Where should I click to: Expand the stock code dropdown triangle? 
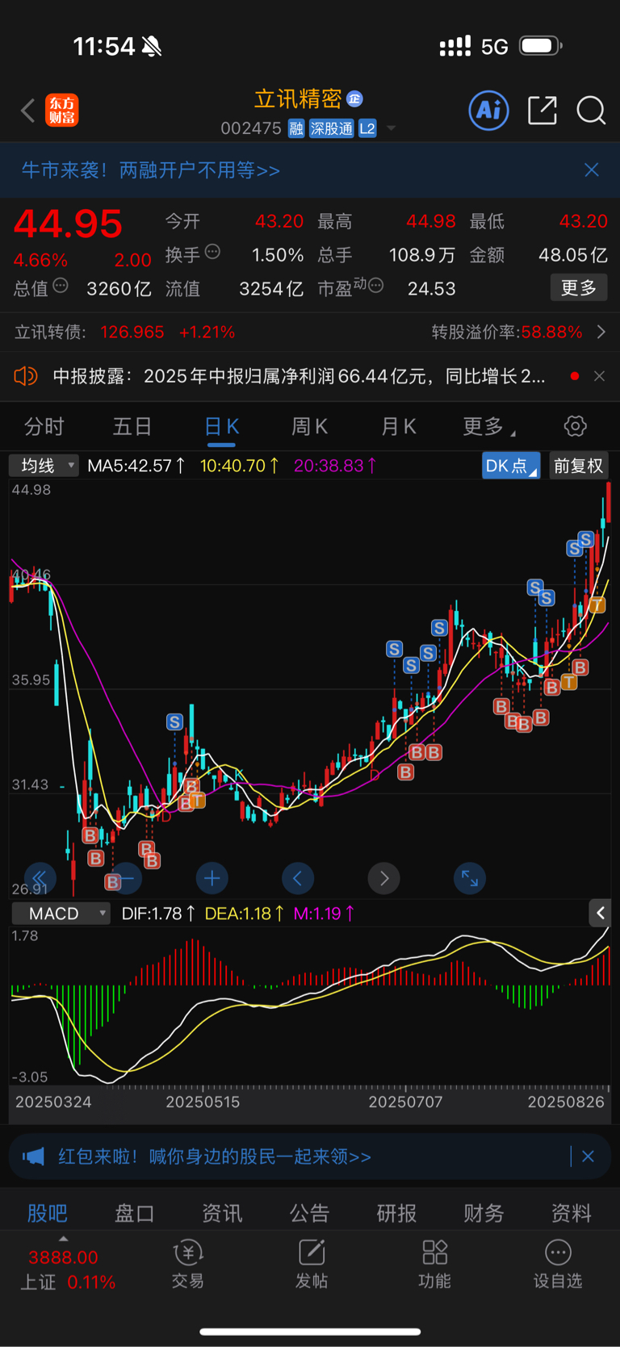[x=392, y=128]
